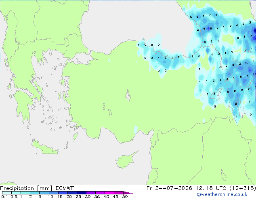Select the legend scale label 15
Screen dimensions: 256x198
coord(60,196)
